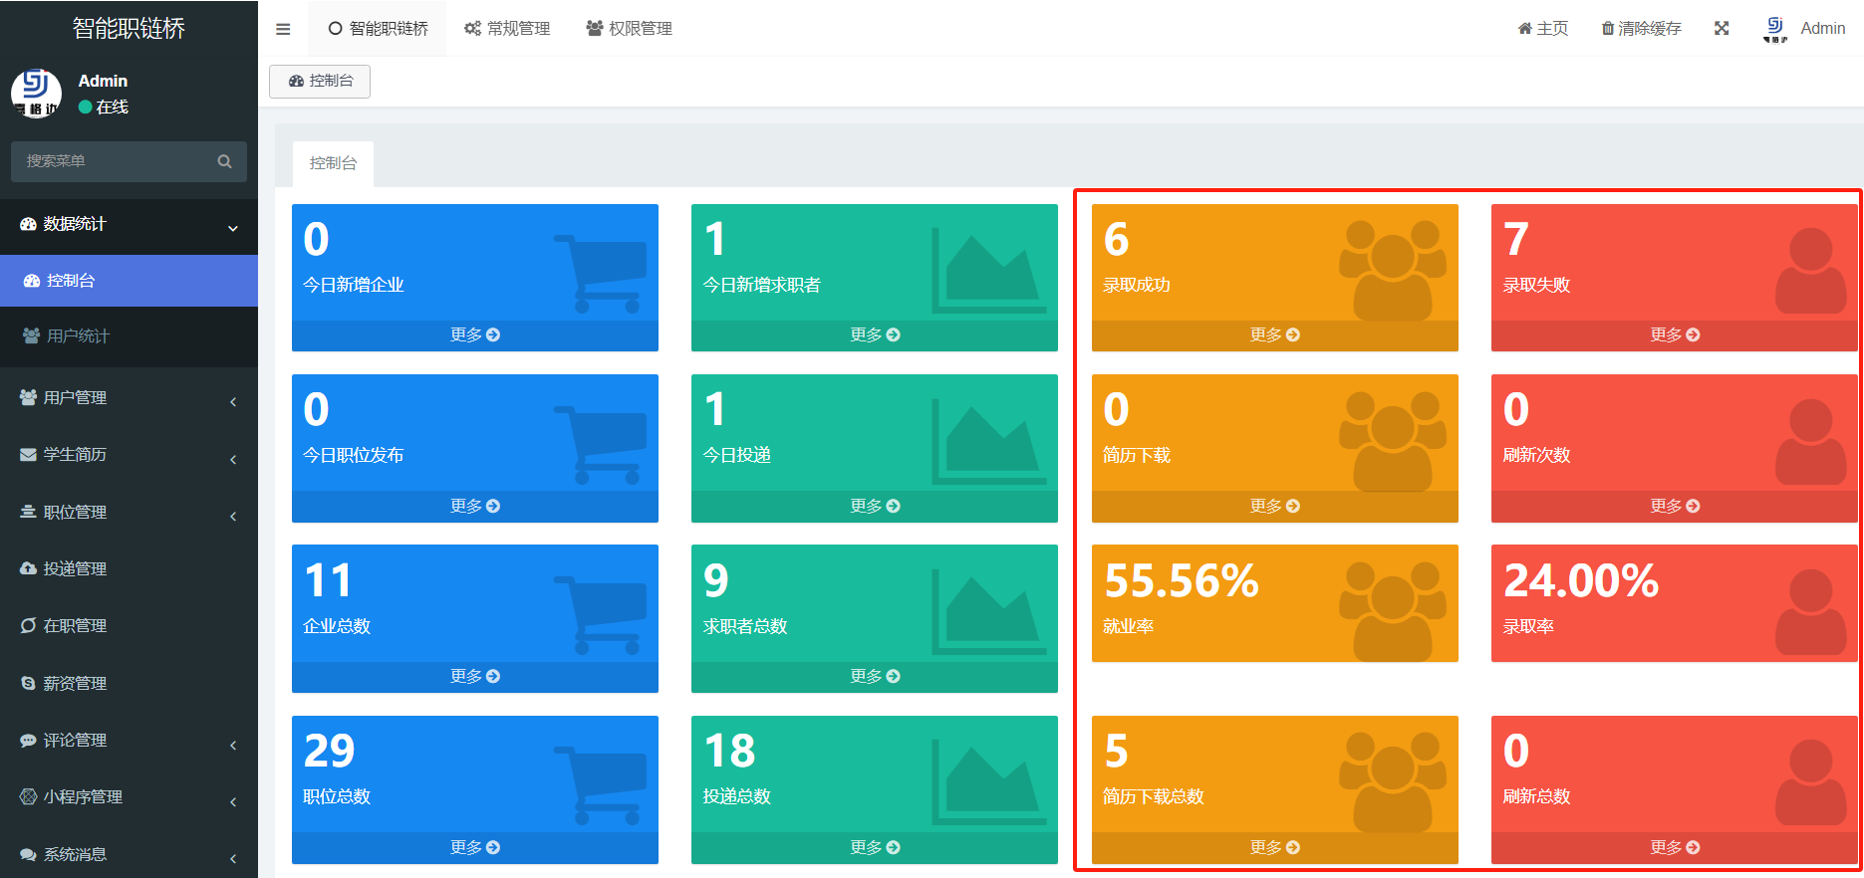Image resolution: width=1864 pixels, height=878 pixels.
Task: Select the 控制台 tab above the cards
Action: [x=333, y=163]
